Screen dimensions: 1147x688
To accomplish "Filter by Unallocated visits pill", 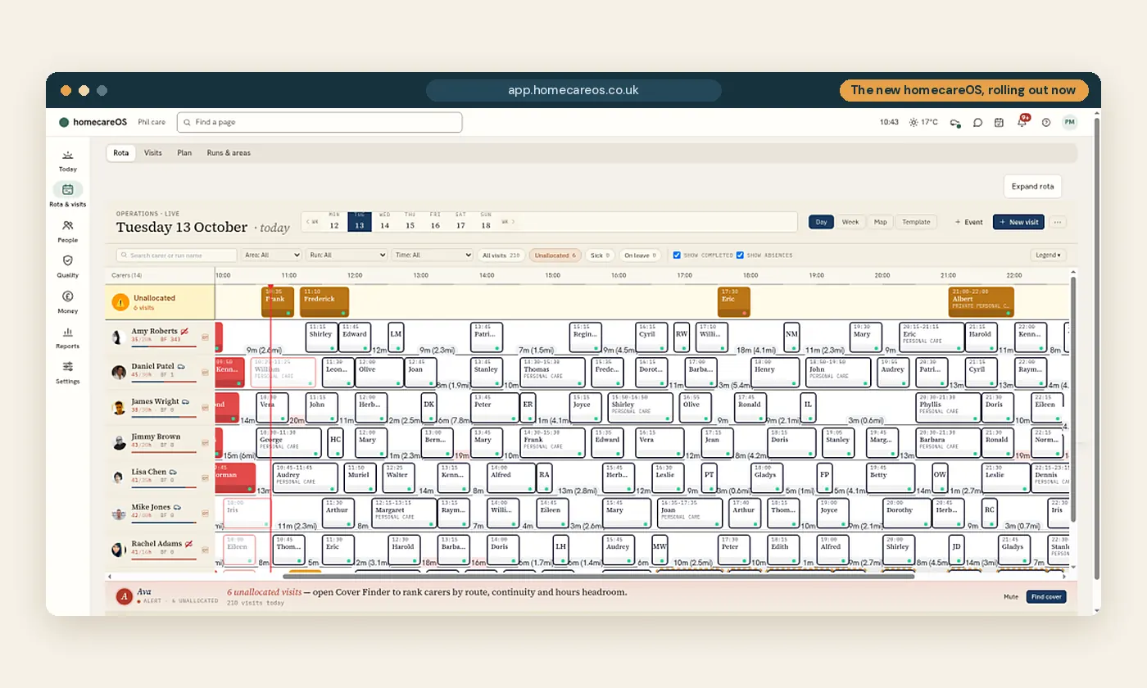I will click(555, 256).
